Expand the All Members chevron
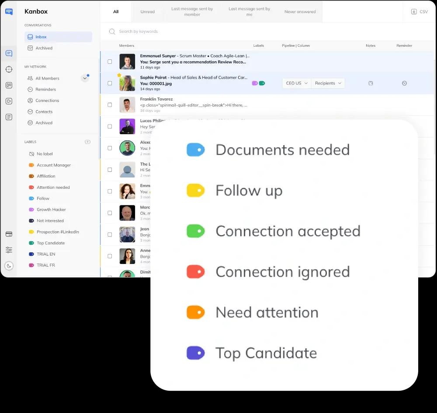Viewport: 437px width, 413px height. tap(85, 78)
